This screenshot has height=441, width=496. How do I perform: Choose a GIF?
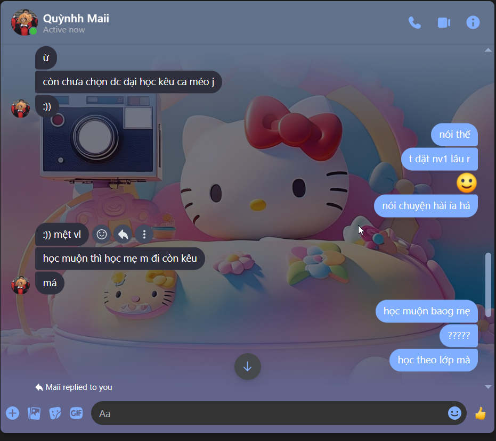pyautogui.click(x=76, y=413)
